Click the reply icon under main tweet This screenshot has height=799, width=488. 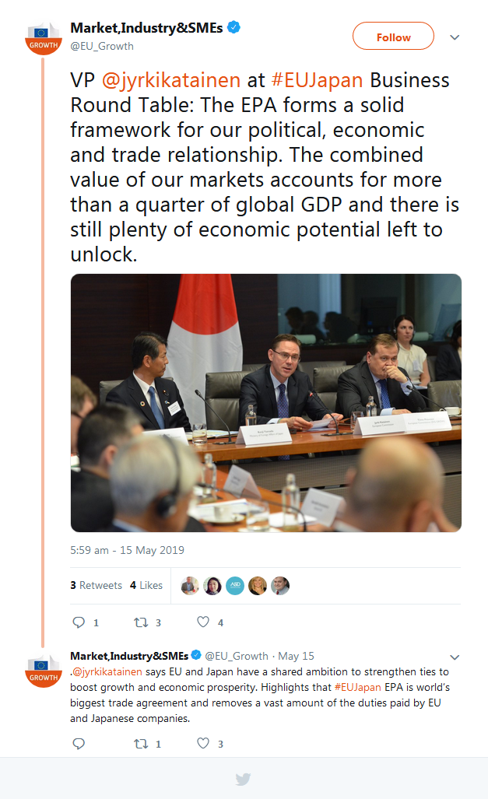pyautogui.click(x=79, y=622)
